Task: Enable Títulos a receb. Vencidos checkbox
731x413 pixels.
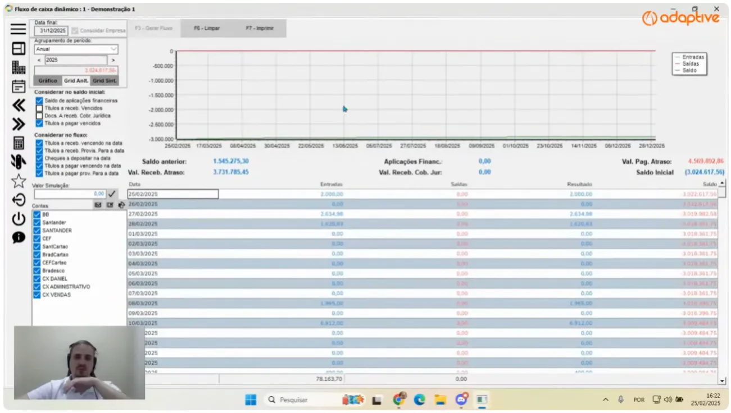Action: coord(39,108)
